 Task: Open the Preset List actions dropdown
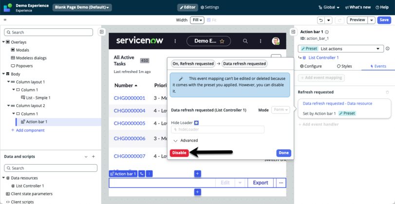(340, 49)
